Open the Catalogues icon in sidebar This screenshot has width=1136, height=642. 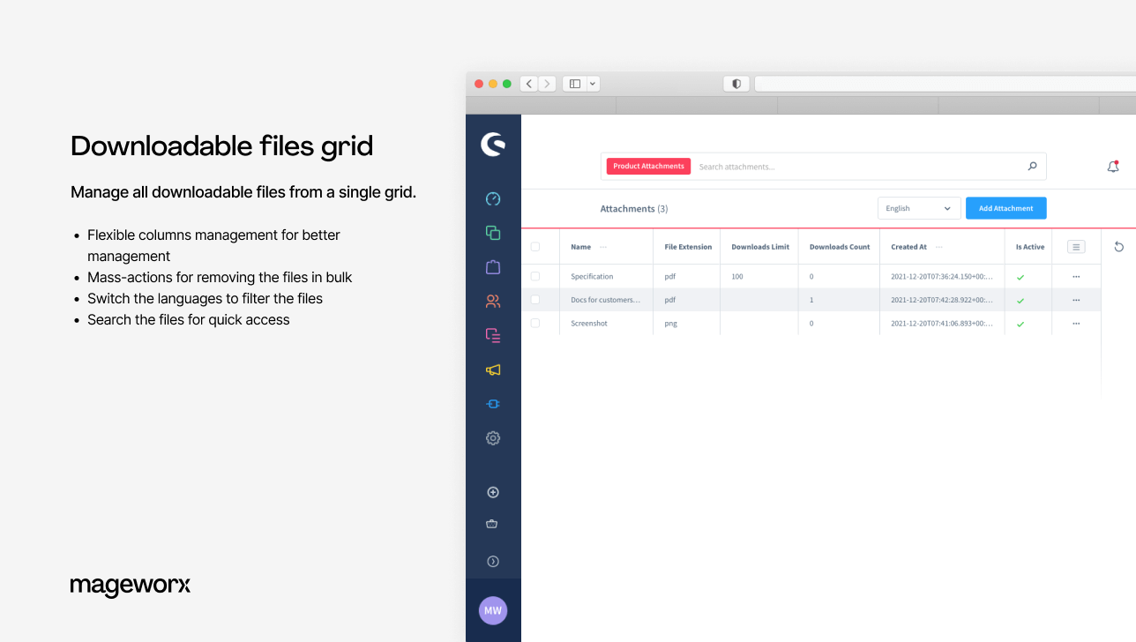tap(493, 233)
